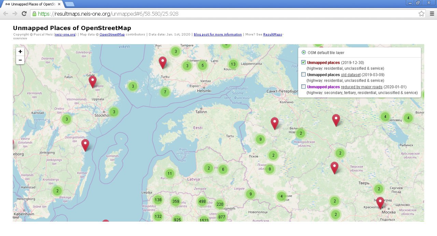Open cluster 2 in Blekinge

[x=57, y=191]
